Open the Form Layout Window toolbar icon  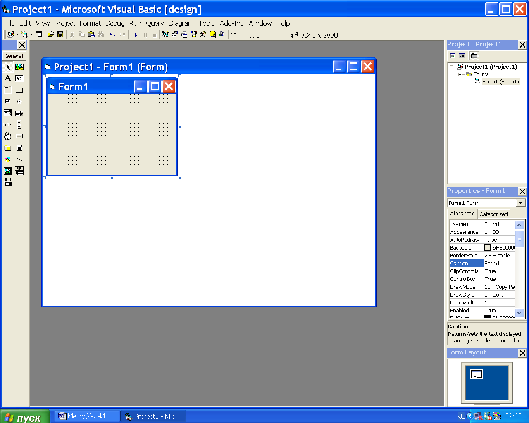184,35
